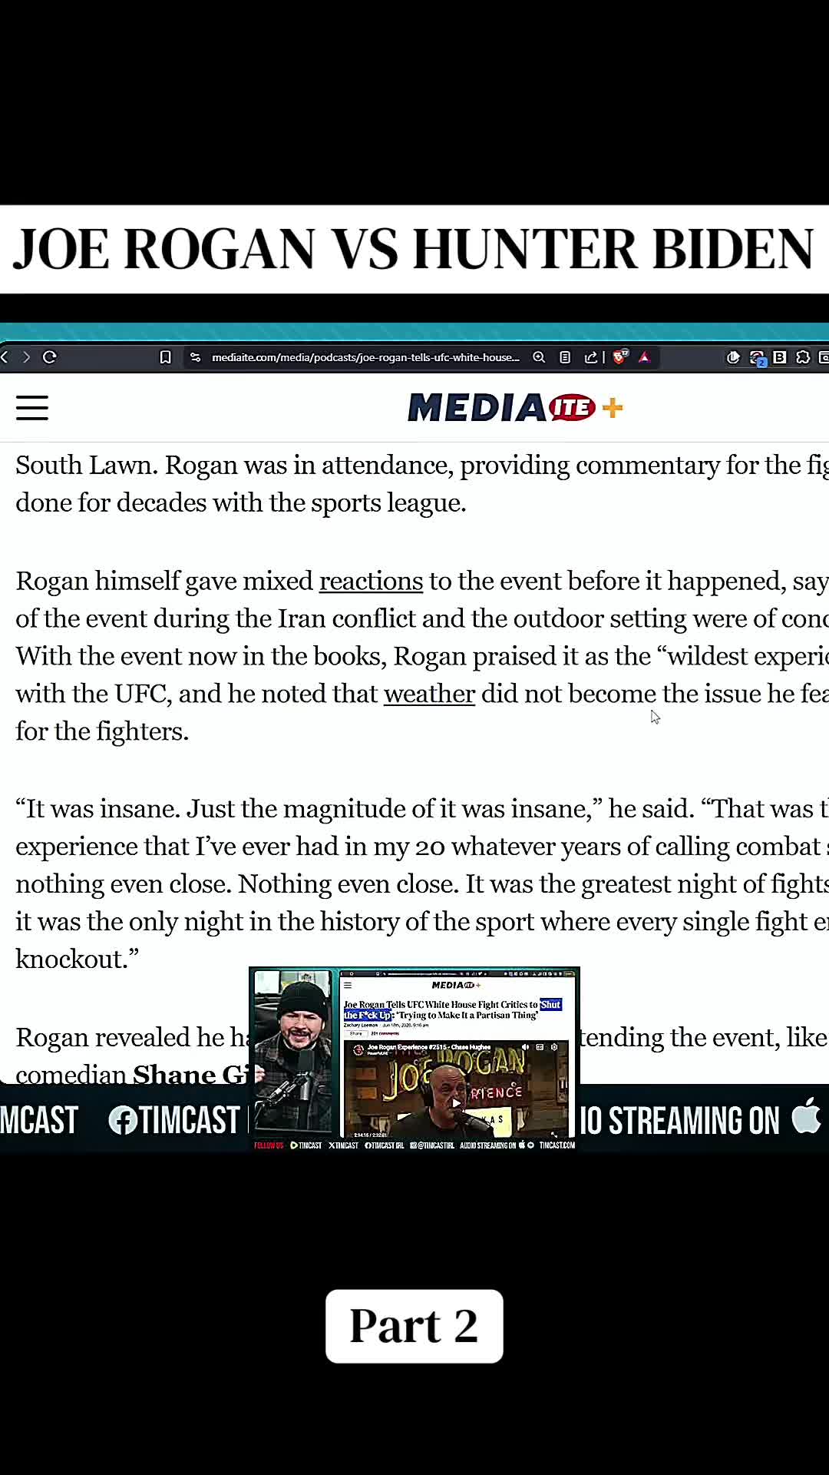Screen dimensions: 829x1475
Task: Go back using the browser back arrow
Action: (5, 357)
